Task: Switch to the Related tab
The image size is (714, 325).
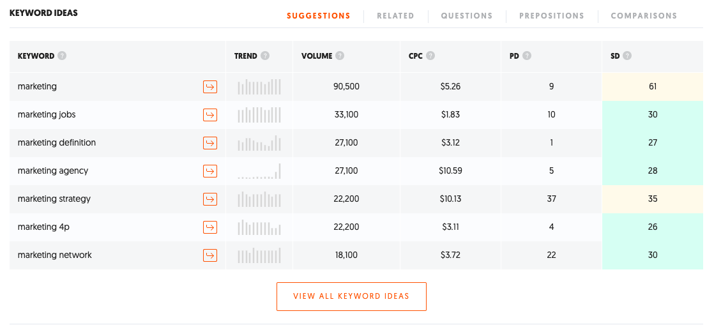Action: point(395,16)
